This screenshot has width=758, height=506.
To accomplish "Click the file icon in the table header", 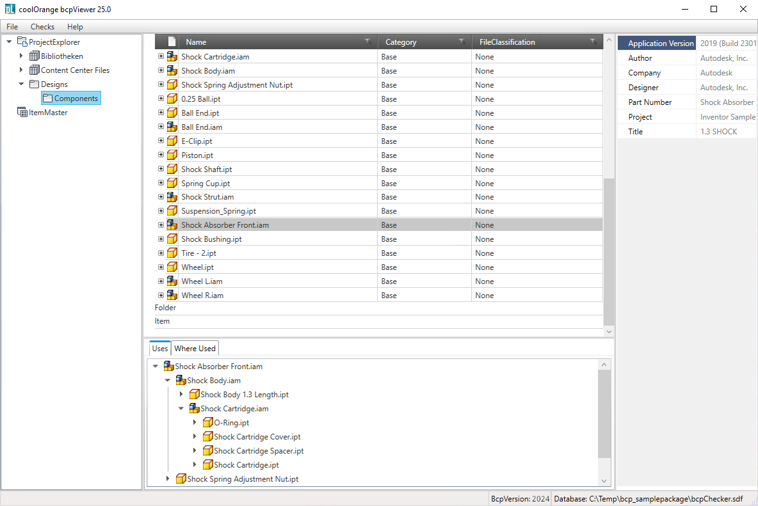I will pos(172,42).
